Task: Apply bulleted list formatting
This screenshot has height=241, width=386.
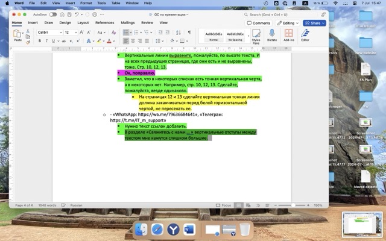Action: point(125,32)
